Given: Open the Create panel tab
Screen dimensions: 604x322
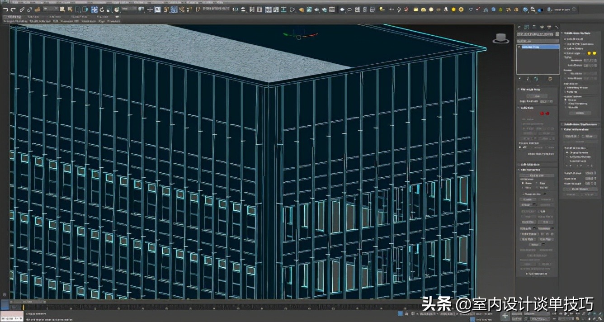Looking at the screenshot, I should (519, 27).
